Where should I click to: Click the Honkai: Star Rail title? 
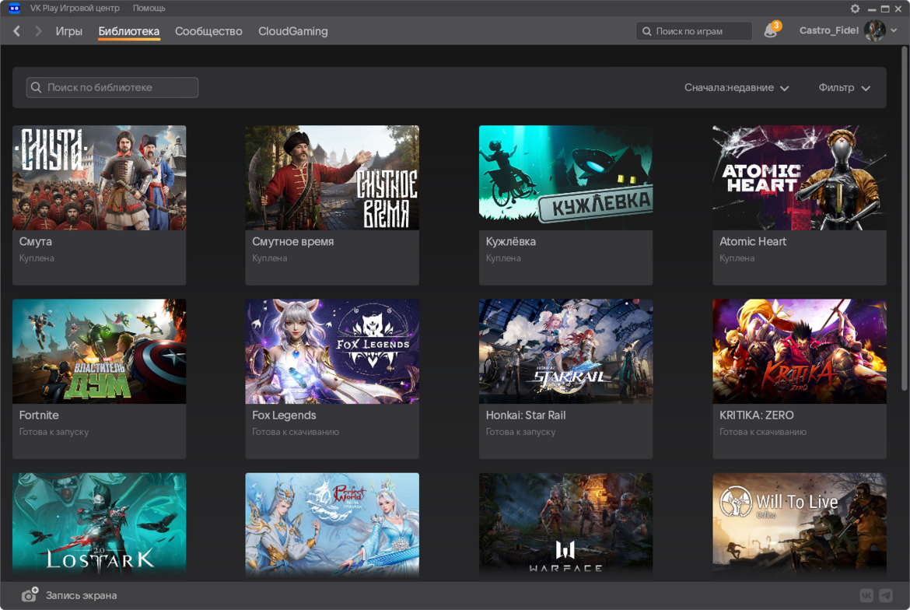(x=526, y=415)
